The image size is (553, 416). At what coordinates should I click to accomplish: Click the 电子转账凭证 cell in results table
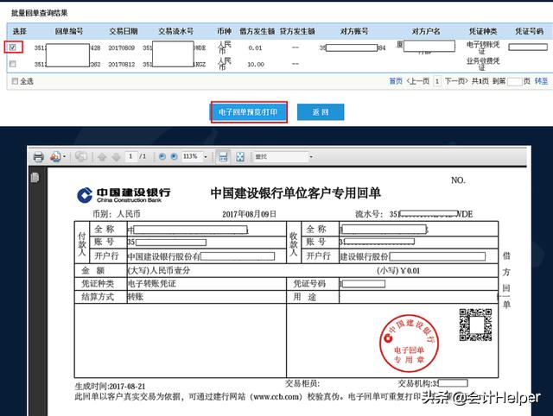483,47
